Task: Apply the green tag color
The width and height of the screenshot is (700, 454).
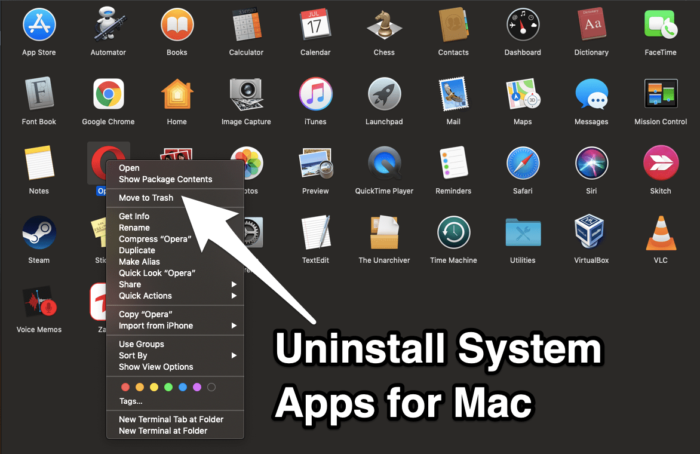Action: coord(168,387)
